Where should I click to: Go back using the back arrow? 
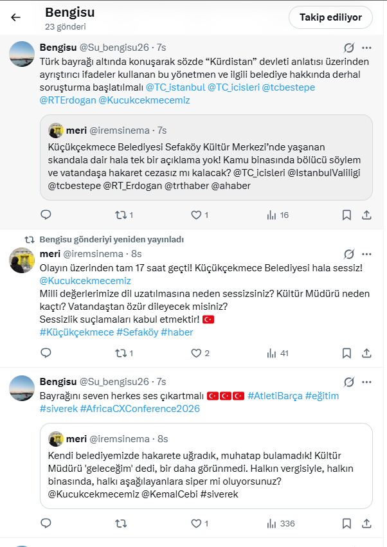[16, 17]
